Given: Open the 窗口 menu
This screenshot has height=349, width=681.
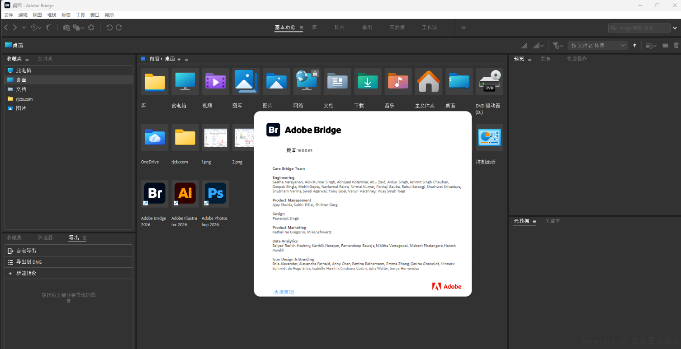Looking at the screenshot, I should coord(95,15).
